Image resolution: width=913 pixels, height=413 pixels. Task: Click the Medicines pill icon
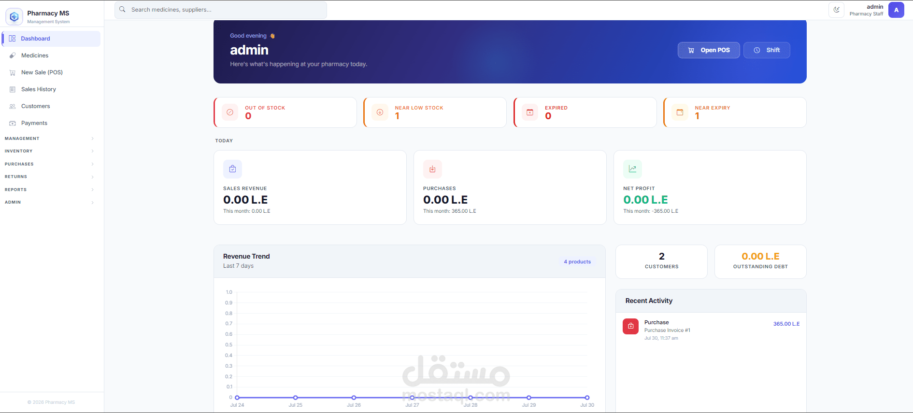pyautogui.click(x=13, y=55)
